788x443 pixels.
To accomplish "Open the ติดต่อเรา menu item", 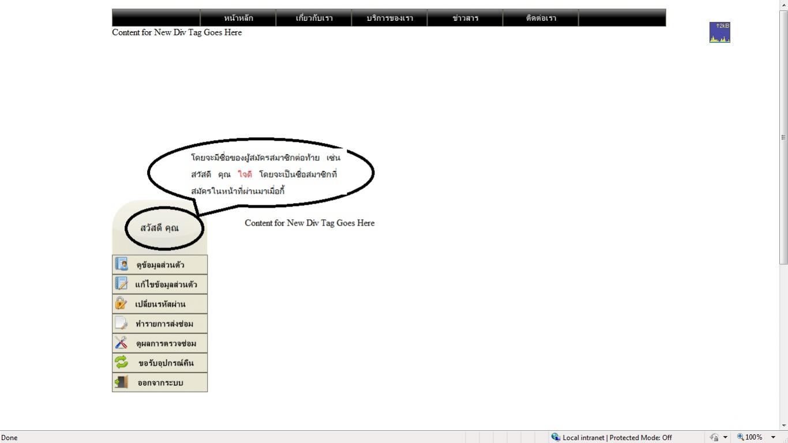I will coord(541,18).
